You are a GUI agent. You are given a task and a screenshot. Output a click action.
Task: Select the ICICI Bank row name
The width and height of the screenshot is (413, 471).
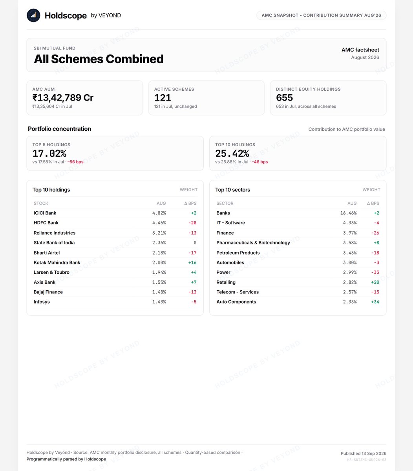pos(45,213)
